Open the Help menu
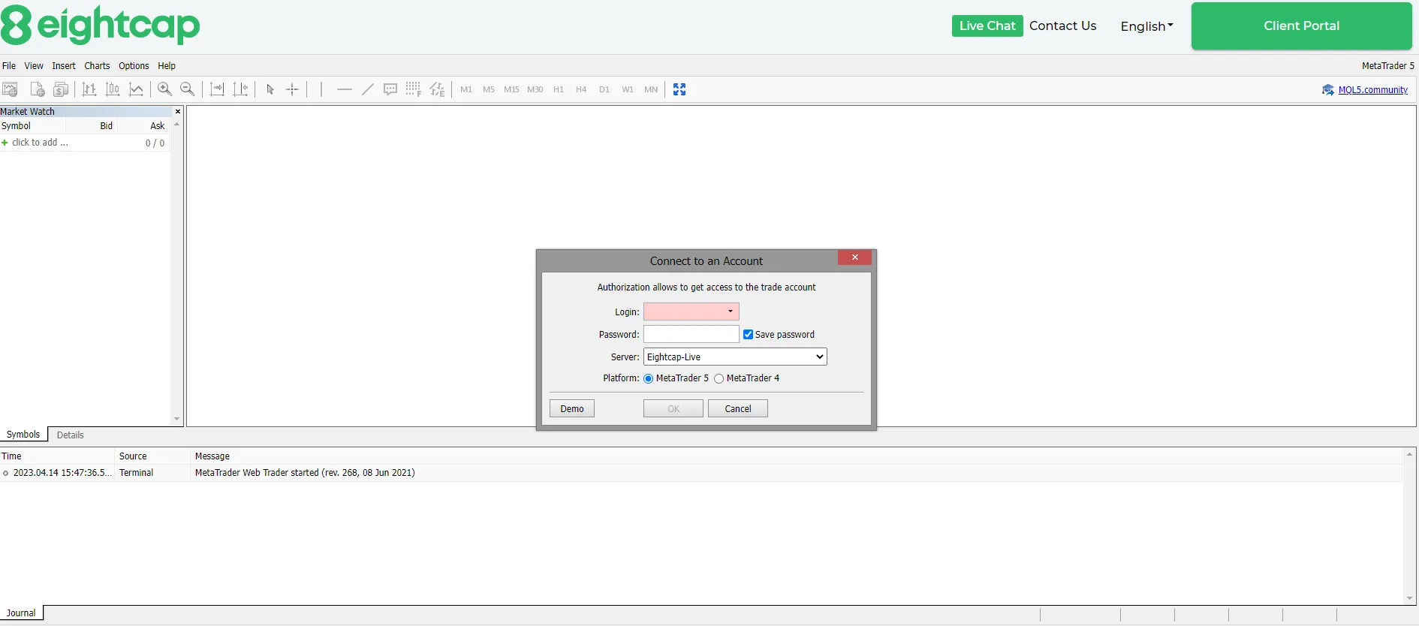 [167, 66]
